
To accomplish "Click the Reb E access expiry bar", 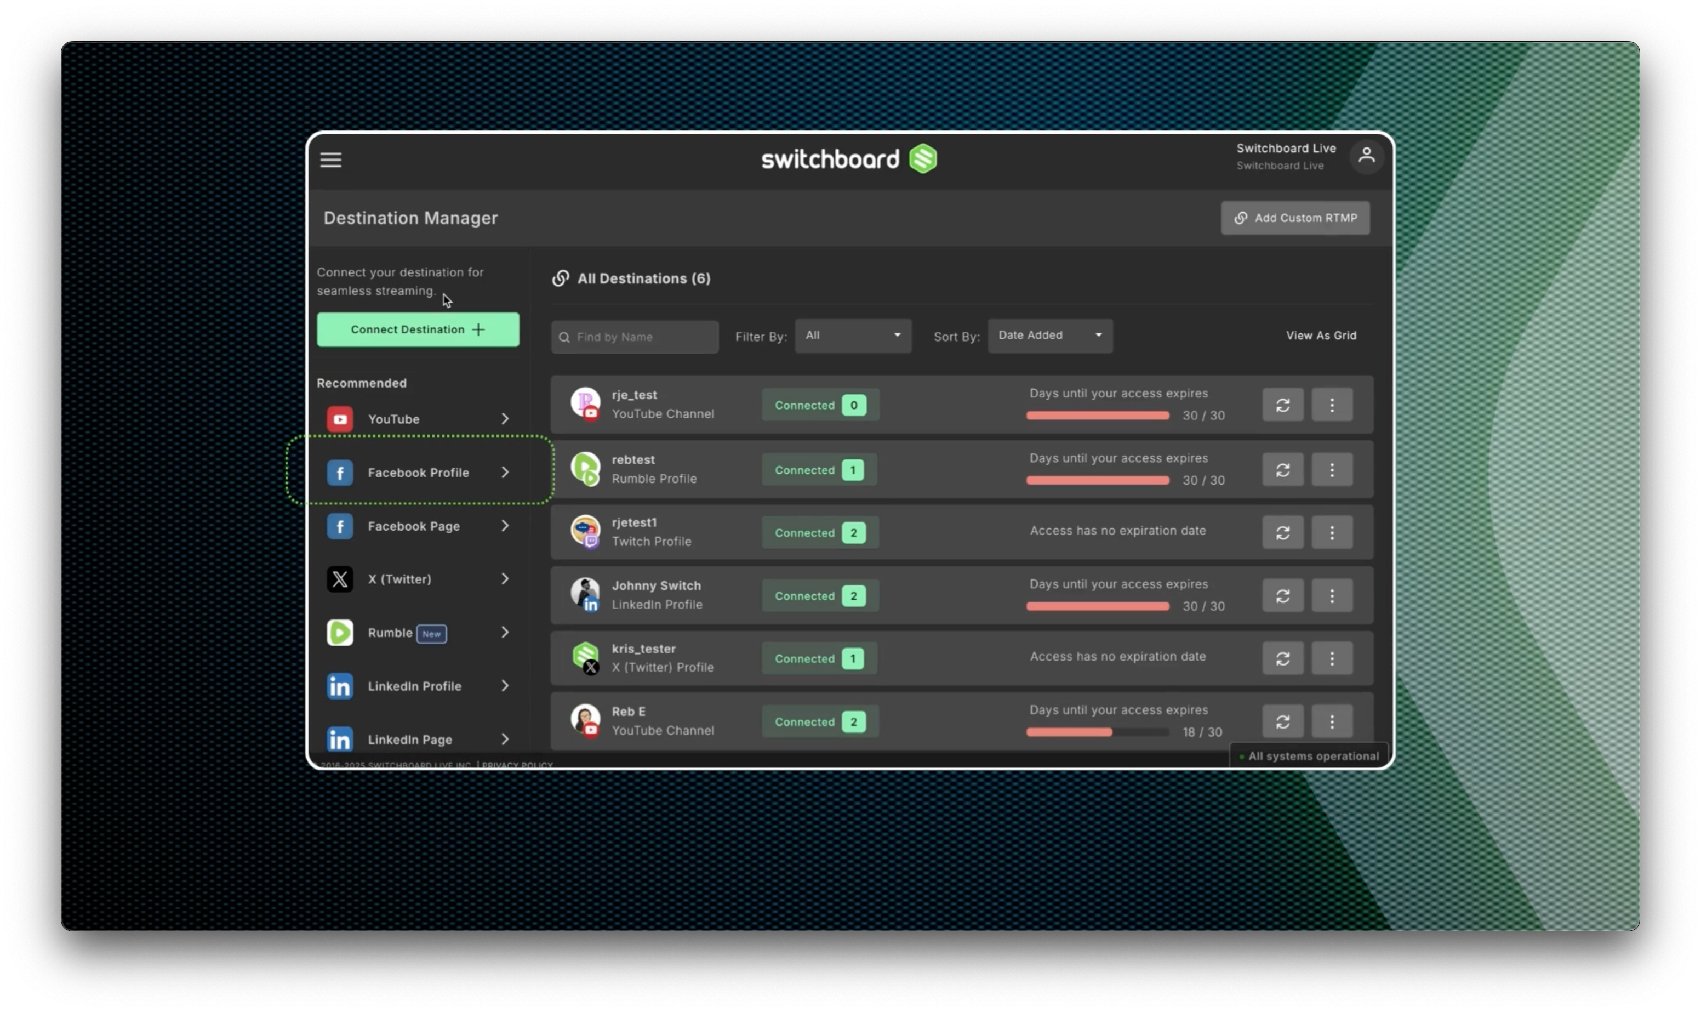I will coord(1097,732).
